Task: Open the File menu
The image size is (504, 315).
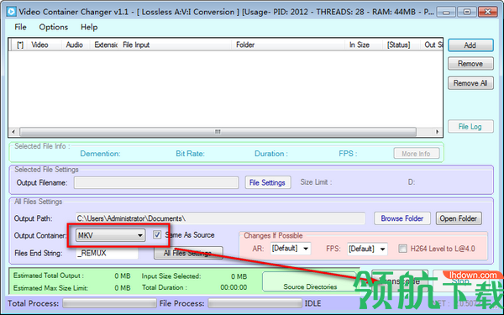Action: pyautogui.click(x=20, y=27)
